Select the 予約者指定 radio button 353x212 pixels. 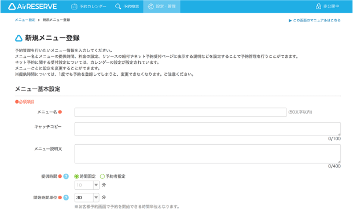pyautogui.click(x=102, y=177)
